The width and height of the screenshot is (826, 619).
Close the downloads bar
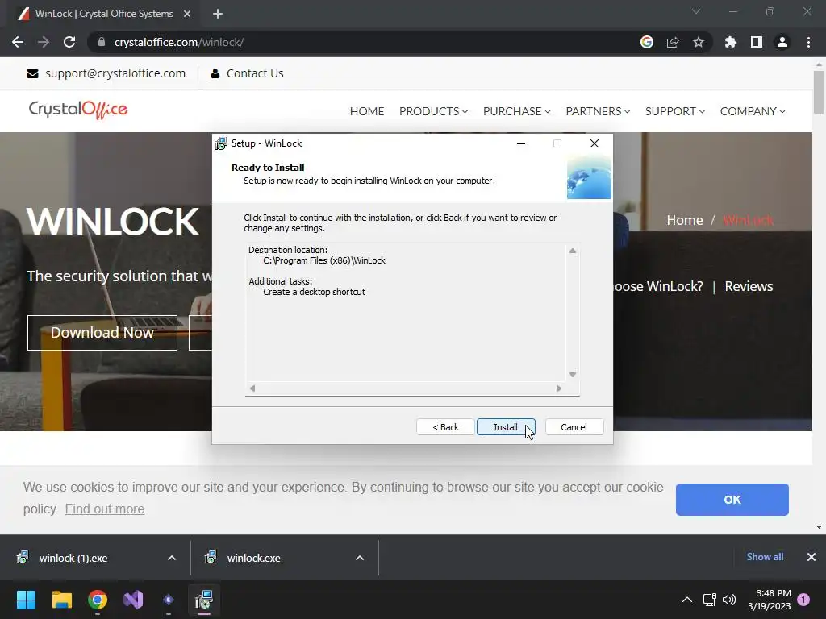pos(811,557)
